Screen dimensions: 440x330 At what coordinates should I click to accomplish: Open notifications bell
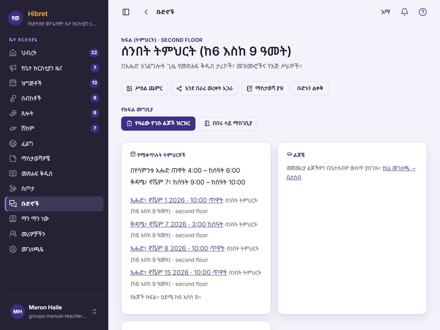404,12
